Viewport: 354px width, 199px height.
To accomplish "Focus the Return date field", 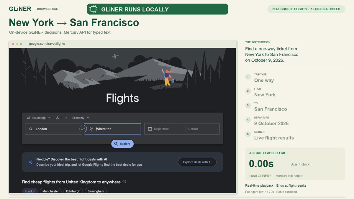I will (x=202, y=129).
